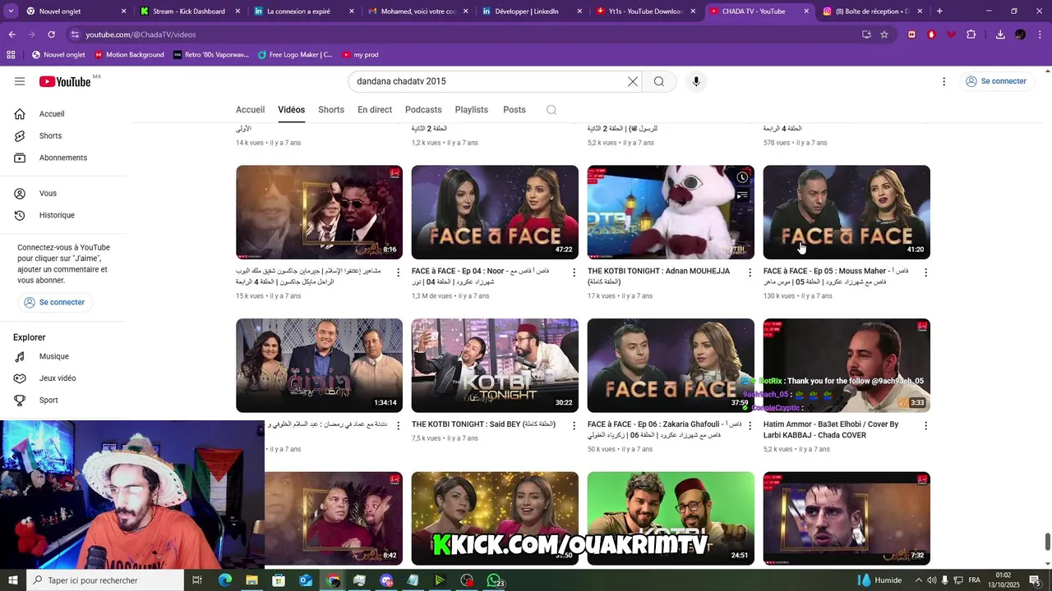Open the install app icon in address bar
Viewport: 1052px width, 591px height.
tap(866, 34)
